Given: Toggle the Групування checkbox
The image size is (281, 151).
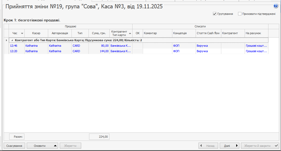Looking at the screenshot, I should tap(215, 14).
